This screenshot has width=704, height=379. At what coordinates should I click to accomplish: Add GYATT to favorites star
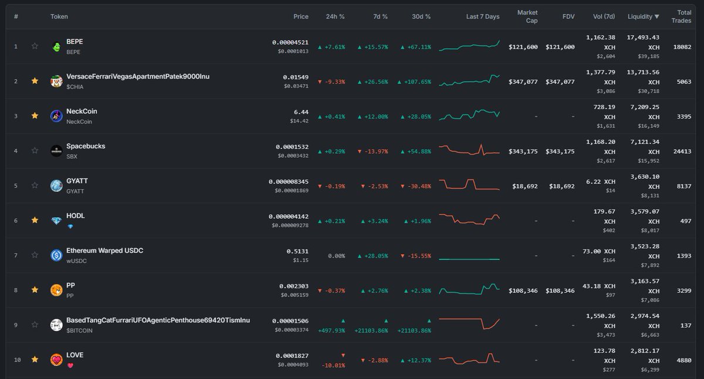click(35, 185)
